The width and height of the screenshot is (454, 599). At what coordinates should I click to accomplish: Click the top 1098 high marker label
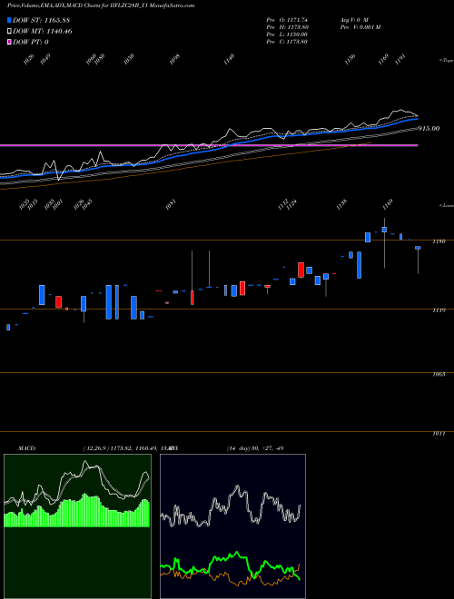(x=174, y=59)
